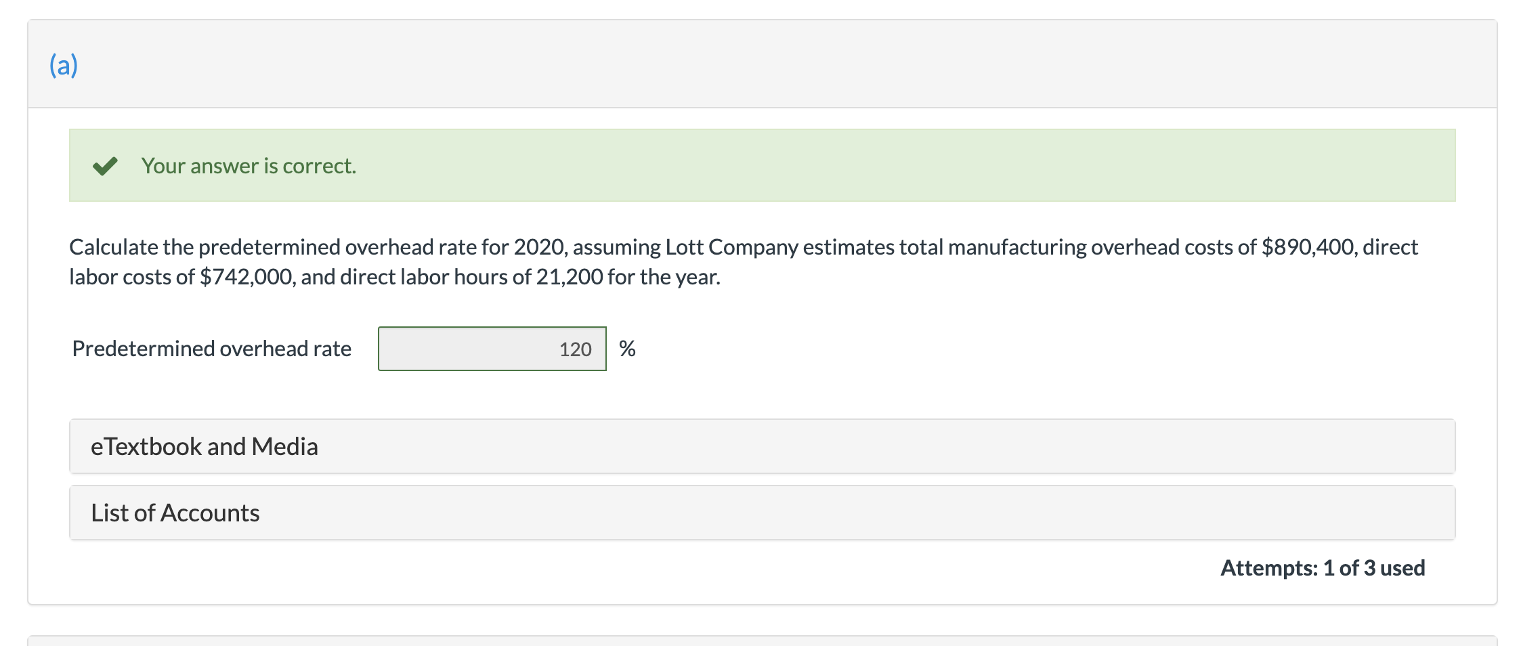Screen dimensions: 1521x646
Task: Click the predetermined overhead rate input field
Action: (x=492, y=349)
